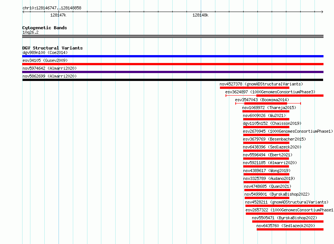Screen dimensions: 334x244
Task: Click the chr10:128146747..128148858 coordinates text
Action: click(x=52, y=8)
